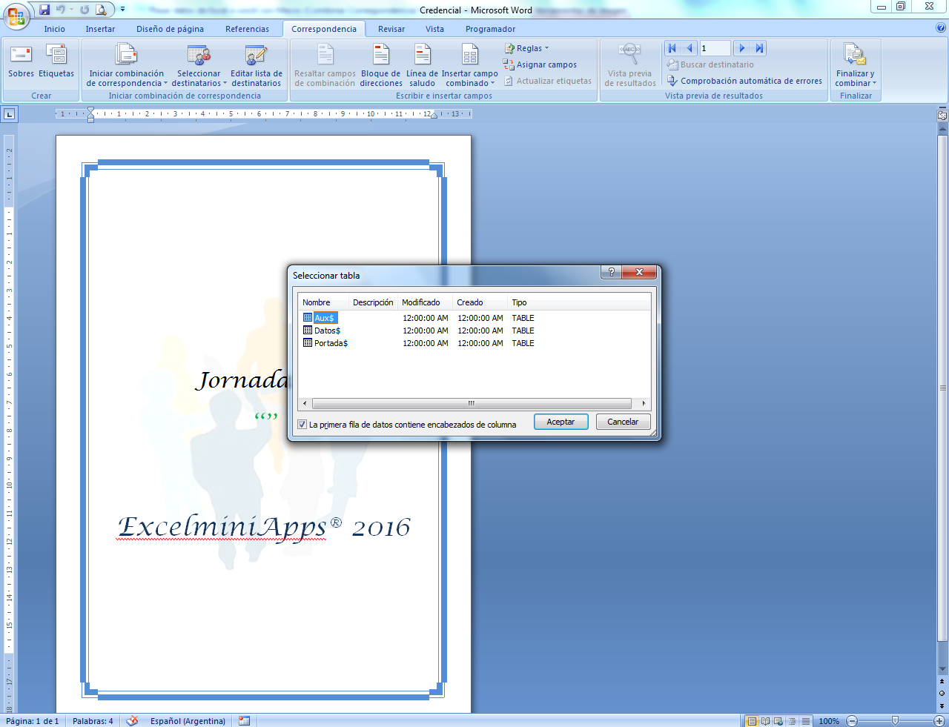The image size is (949, 727).
Task: Sort by Creado column header
Action: click(480, 302)
